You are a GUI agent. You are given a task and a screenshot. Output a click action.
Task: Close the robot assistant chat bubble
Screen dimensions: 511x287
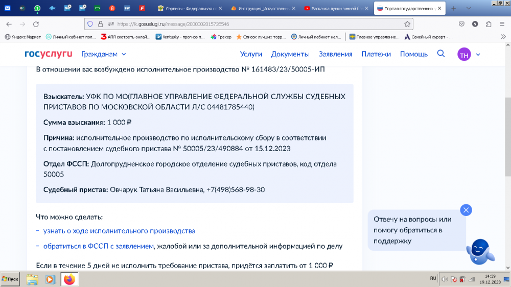[x=466, y=210]
